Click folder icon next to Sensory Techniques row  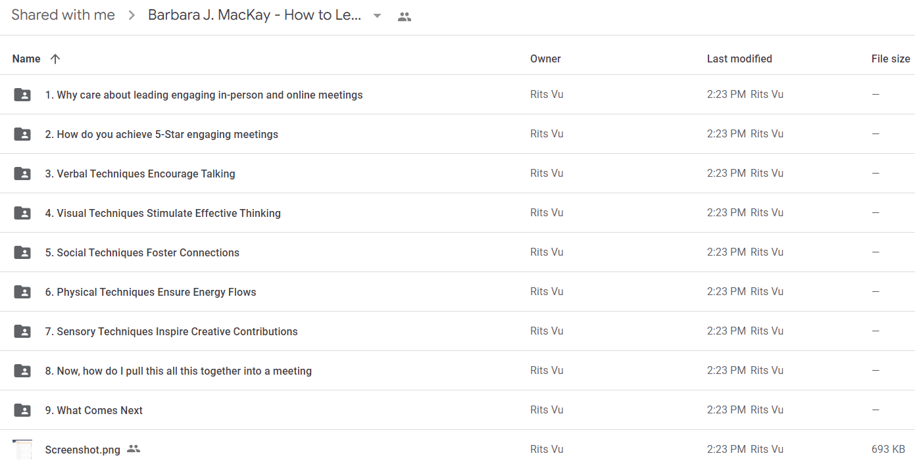(22, 331)
